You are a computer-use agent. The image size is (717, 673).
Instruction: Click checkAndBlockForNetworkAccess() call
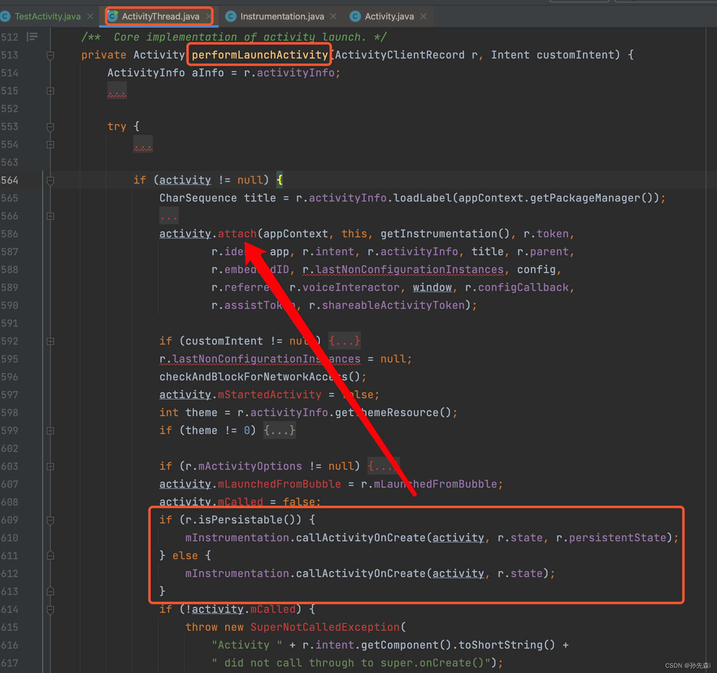pos(260,377)
